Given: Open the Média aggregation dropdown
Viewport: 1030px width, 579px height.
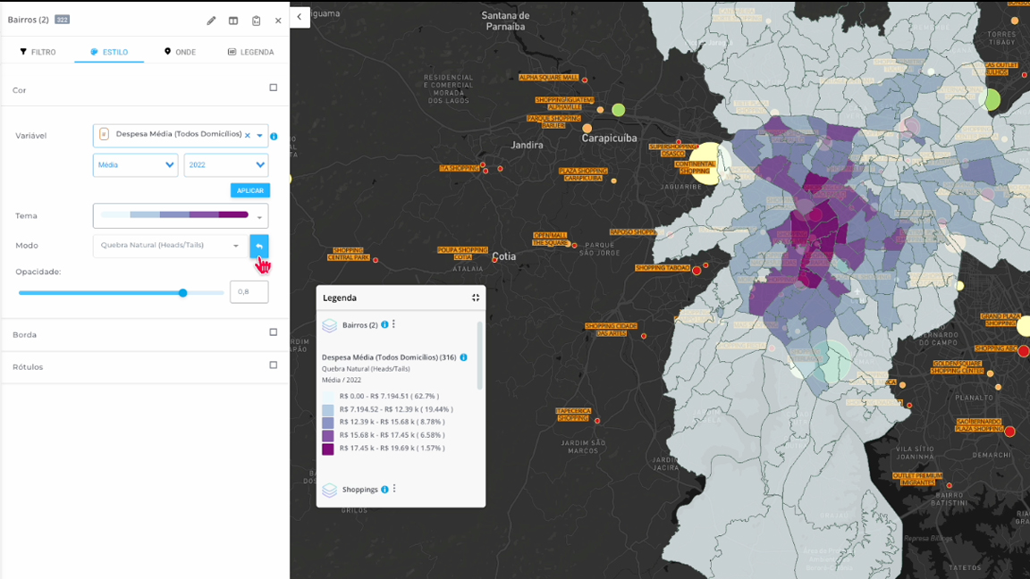Looking at the screenshot, I should tap(135, 165).
